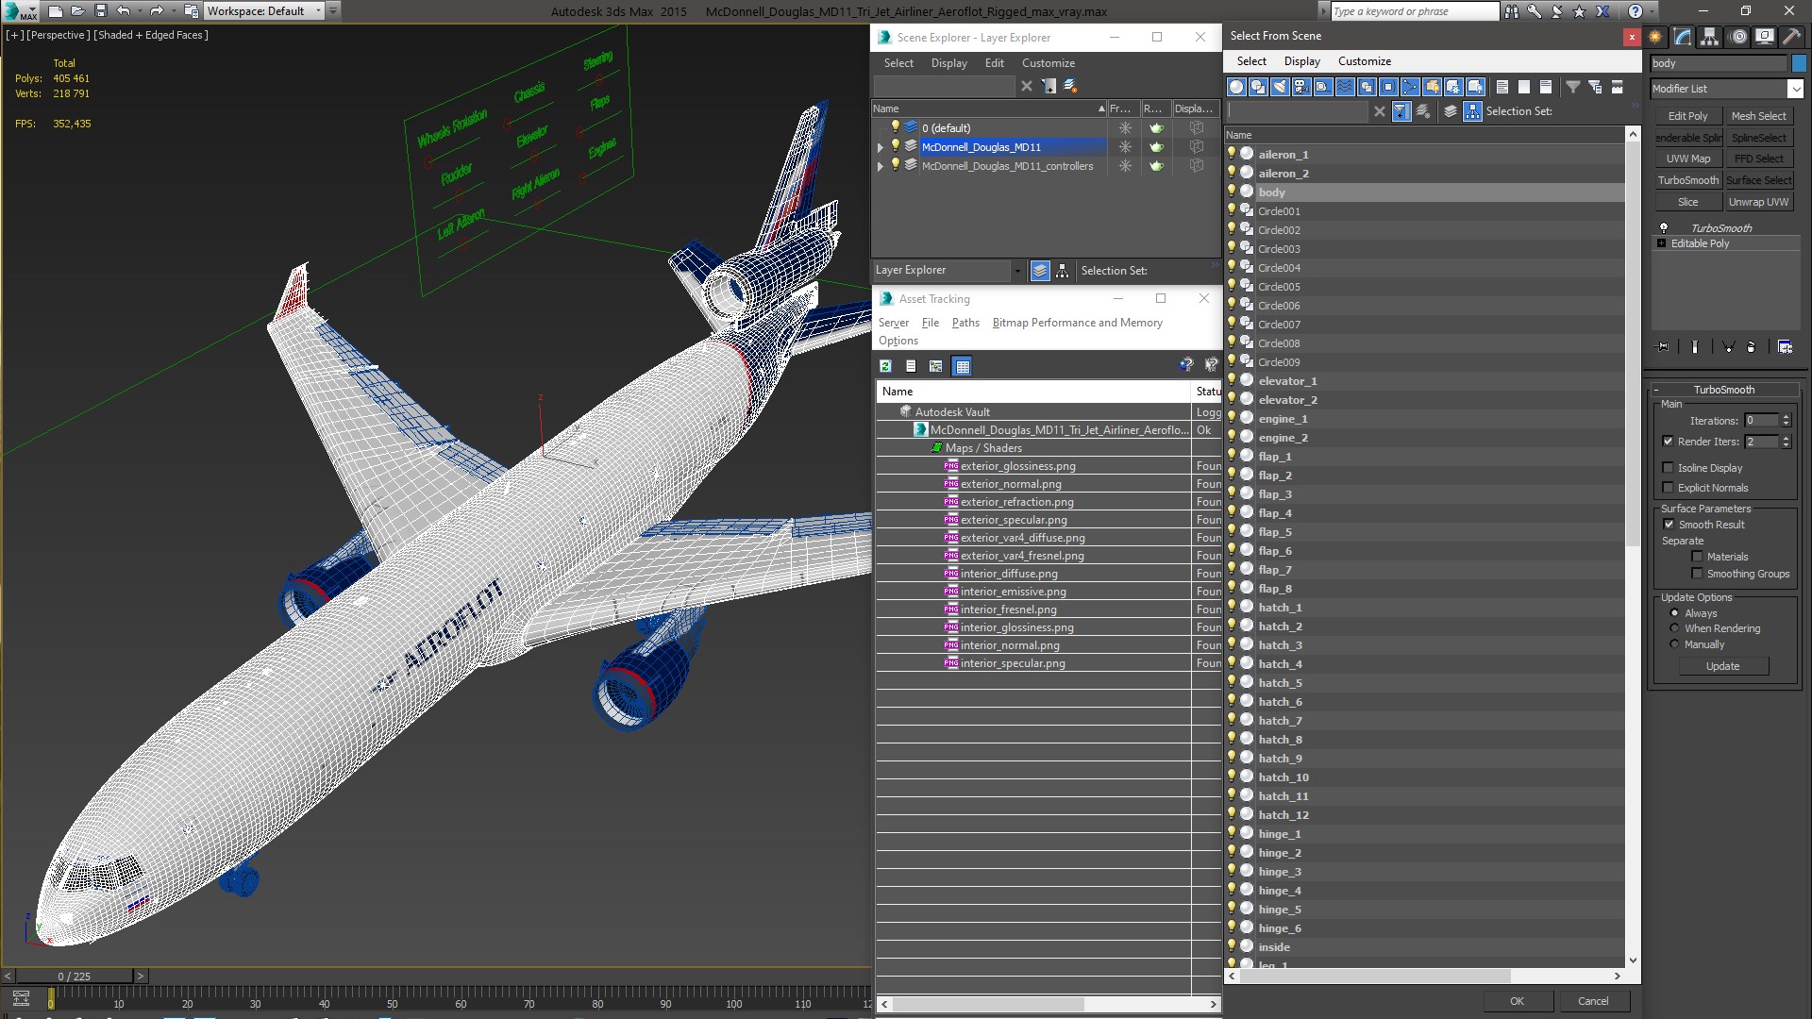This screenshot has height=1019, width=1812.
Task: Click the UVW Map modifier button
Action: [x=1687, y=159]
